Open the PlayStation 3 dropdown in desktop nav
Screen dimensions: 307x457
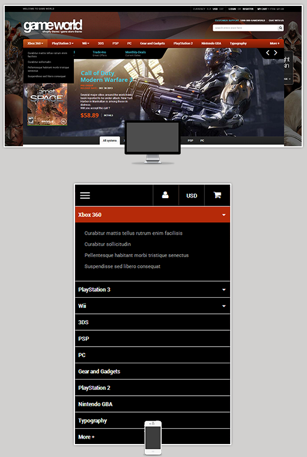(x=63, y=44)
